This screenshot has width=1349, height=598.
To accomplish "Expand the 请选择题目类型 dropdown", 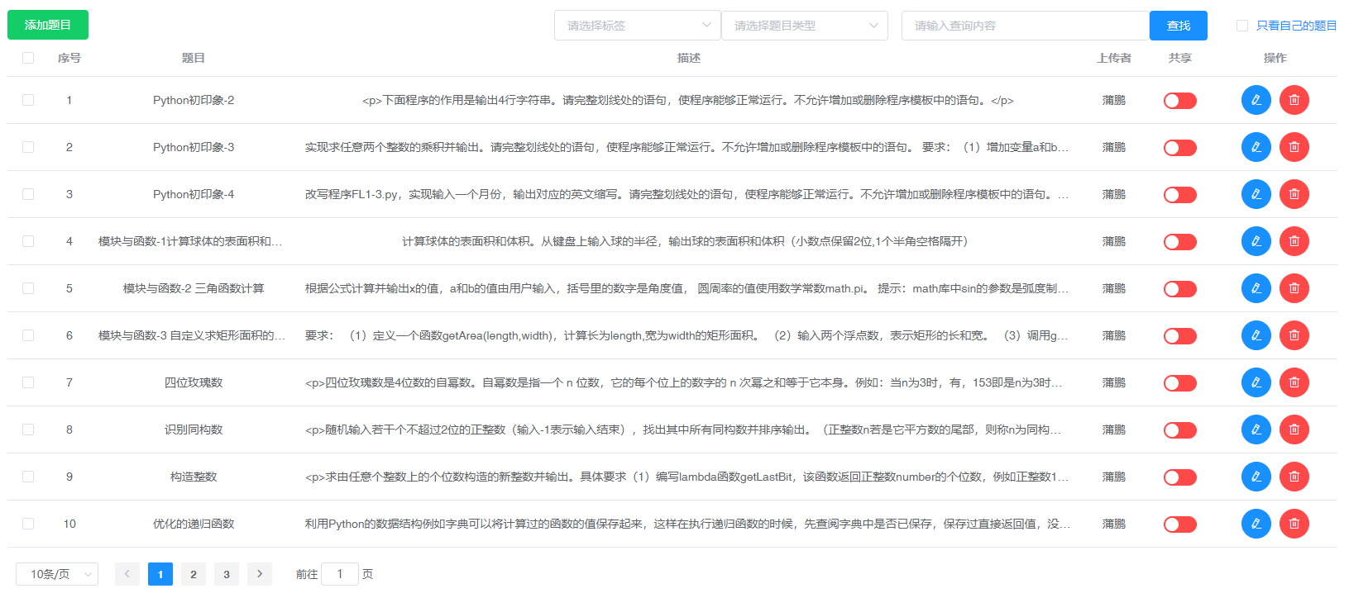I will tap(804, 26).
